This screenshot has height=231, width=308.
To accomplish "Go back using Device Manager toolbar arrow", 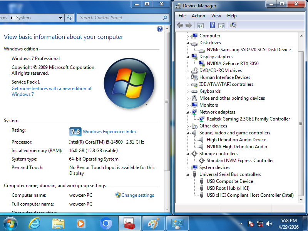I will 180,25.
